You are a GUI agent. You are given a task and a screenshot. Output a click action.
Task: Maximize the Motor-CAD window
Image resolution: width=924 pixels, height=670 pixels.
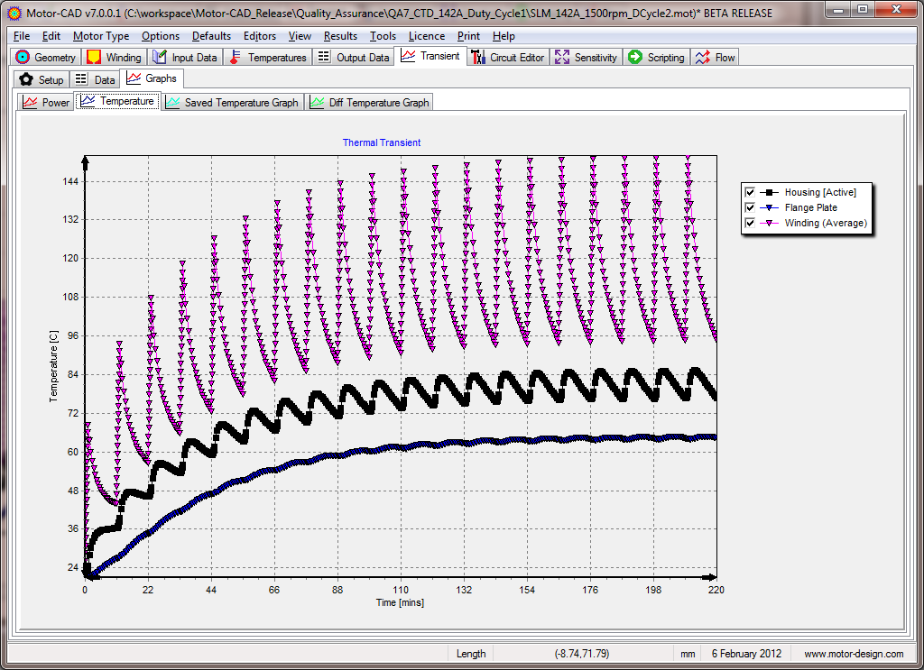863,10
